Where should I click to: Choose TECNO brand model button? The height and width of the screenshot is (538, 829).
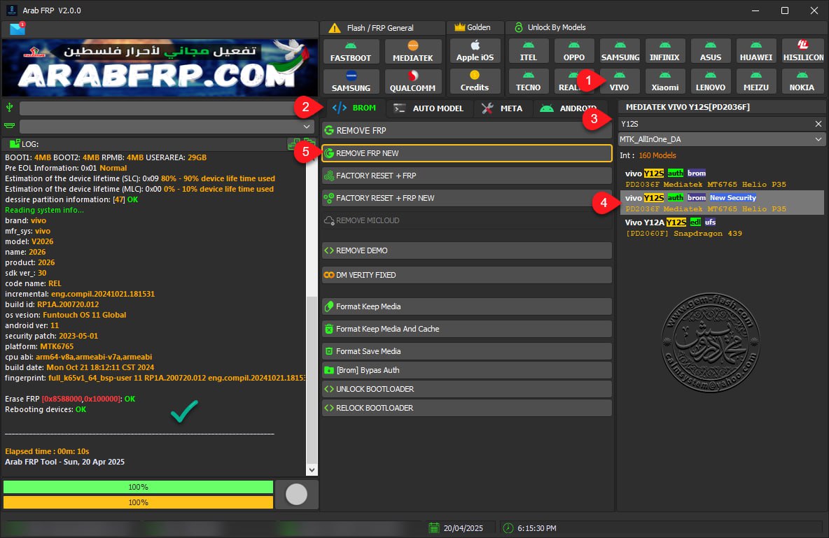[x=528, y=81]
